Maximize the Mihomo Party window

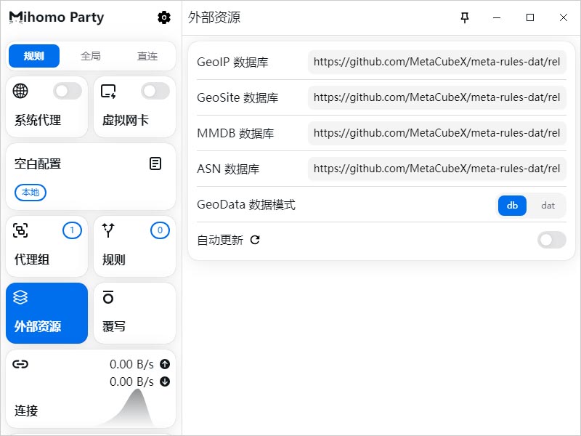click(530, 17)
